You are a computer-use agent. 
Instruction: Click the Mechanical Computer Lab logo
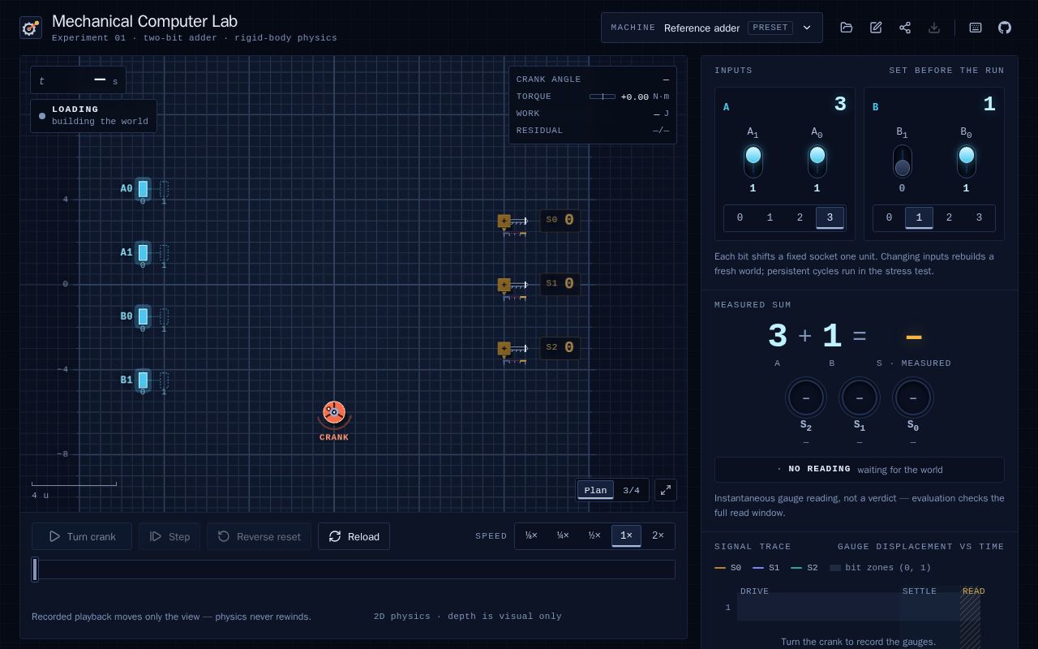[31, 28]
